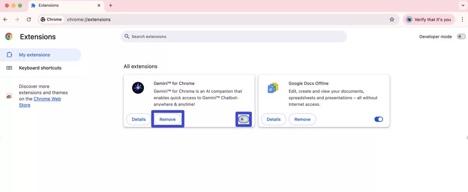Screen dimensions: 468x192
Task: Enable Developer mode toggle
Action: click(x=461, y=37)
